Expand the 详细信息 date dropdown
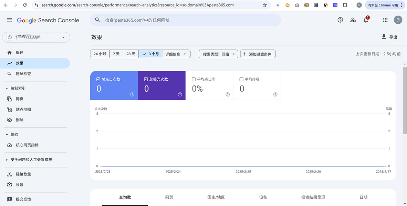The image size is (407, 206). tap(176, 54)
